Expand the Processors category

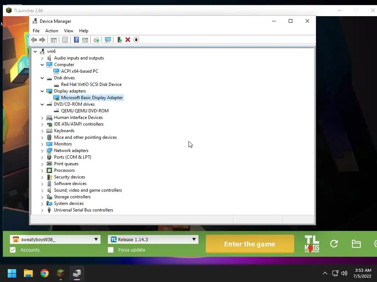click(x=42, y=171)
